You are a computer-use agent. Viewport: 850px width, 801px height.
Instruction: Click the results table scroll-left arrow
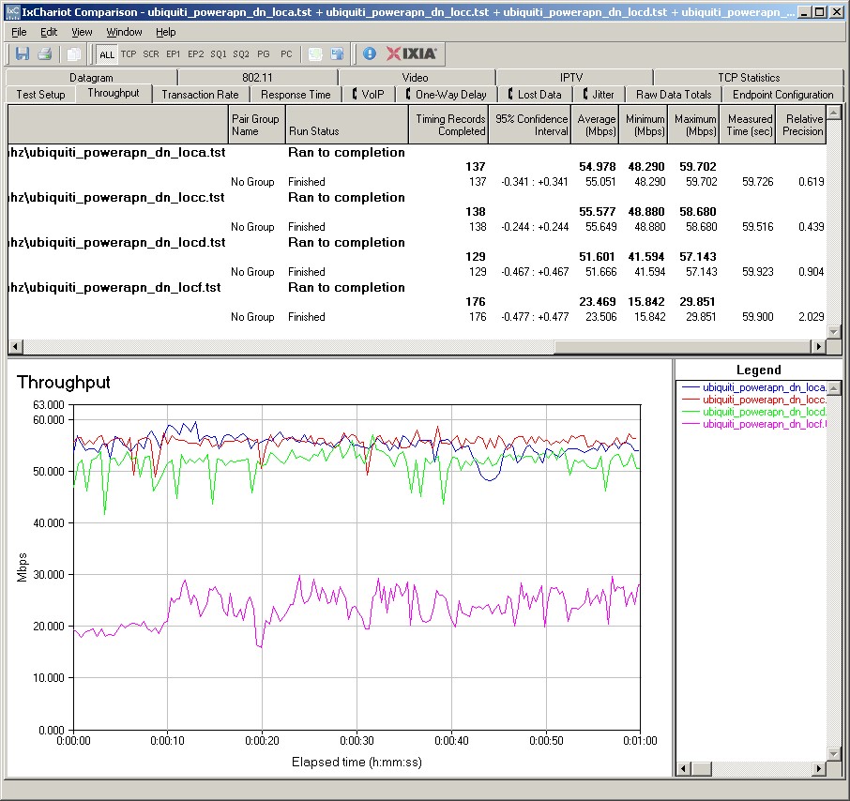pos(15,346)
